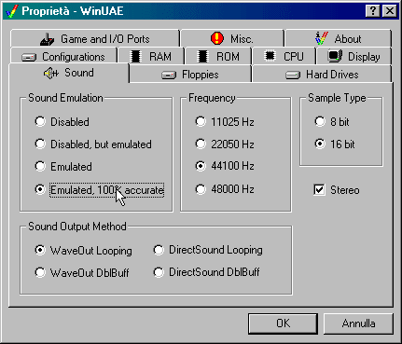Open the Floppies tab
Image resolution: width=402 pixels, height=344 pixels.
click(190, 75)
